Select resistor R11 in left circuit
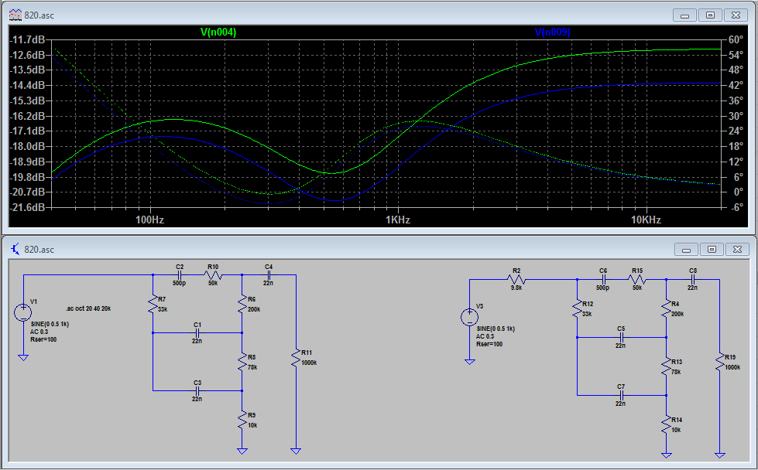Screen dimensions: 758x470 click(295, 357)
